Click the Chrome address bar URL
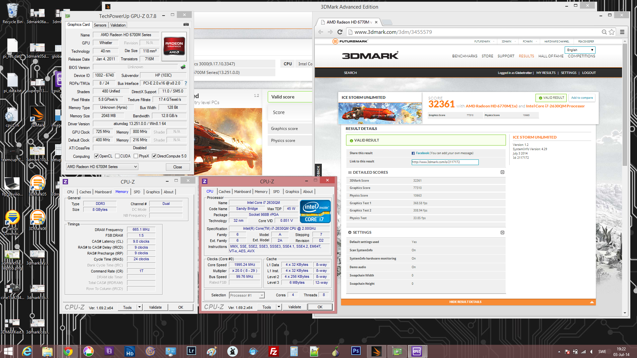Image resolution: width=637 pixels, height=358 pixels. pos(393,32)
